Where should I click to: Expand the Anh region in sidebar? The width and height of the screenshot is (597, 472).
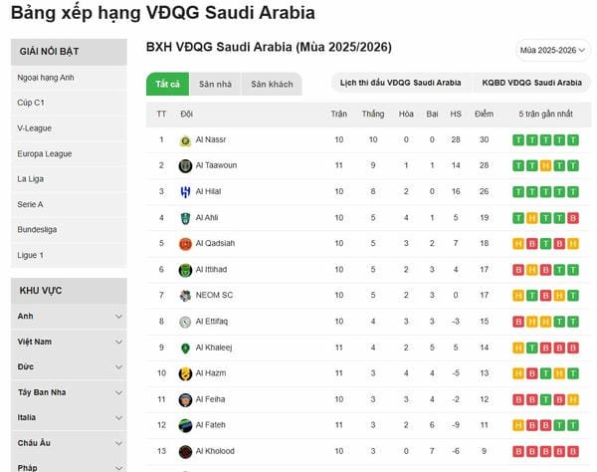click(x=118, y=317)
